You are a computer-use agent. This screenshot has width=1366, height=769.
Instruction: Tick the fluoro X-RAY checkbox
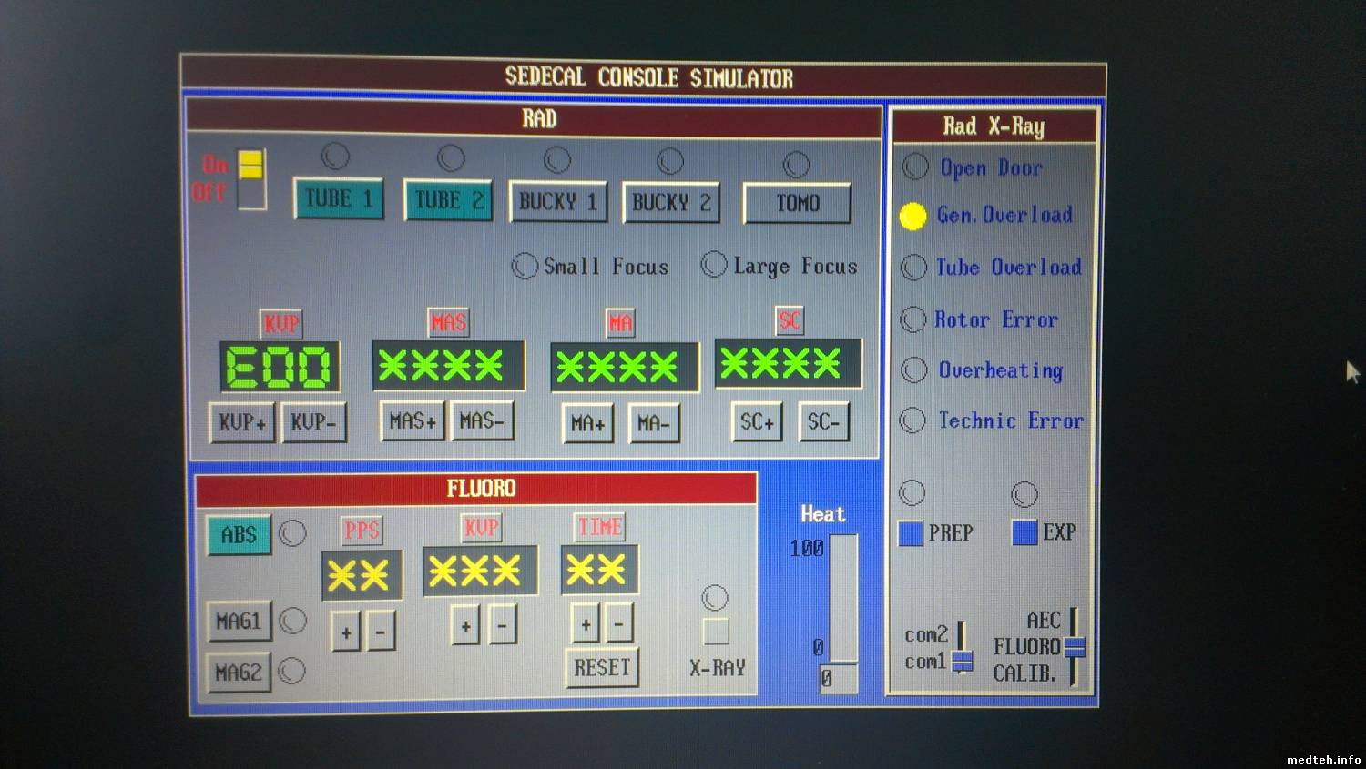(716, 631)
